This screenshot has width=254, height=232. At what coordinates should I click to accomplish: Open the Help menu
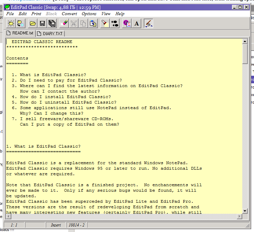pos(120,14)
